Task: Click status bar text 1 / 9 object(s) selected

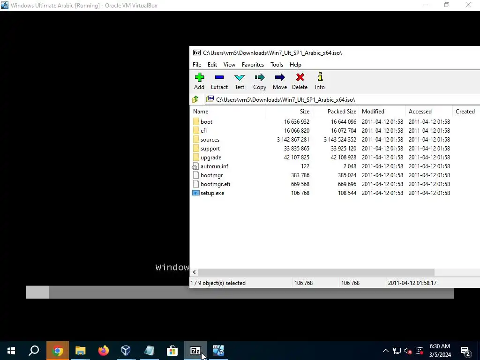Action: click(218, 283)
